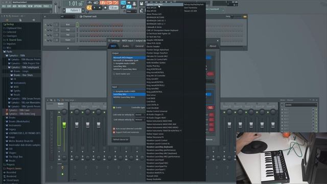Open the EDIT menu
Screen dimensions: 327x184
pos(9,6)
